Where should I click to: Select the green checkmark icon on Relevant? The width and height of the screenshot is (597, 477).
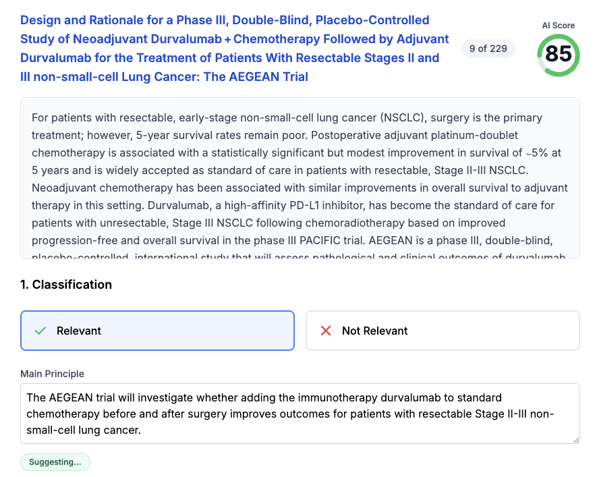coord(40,331)
